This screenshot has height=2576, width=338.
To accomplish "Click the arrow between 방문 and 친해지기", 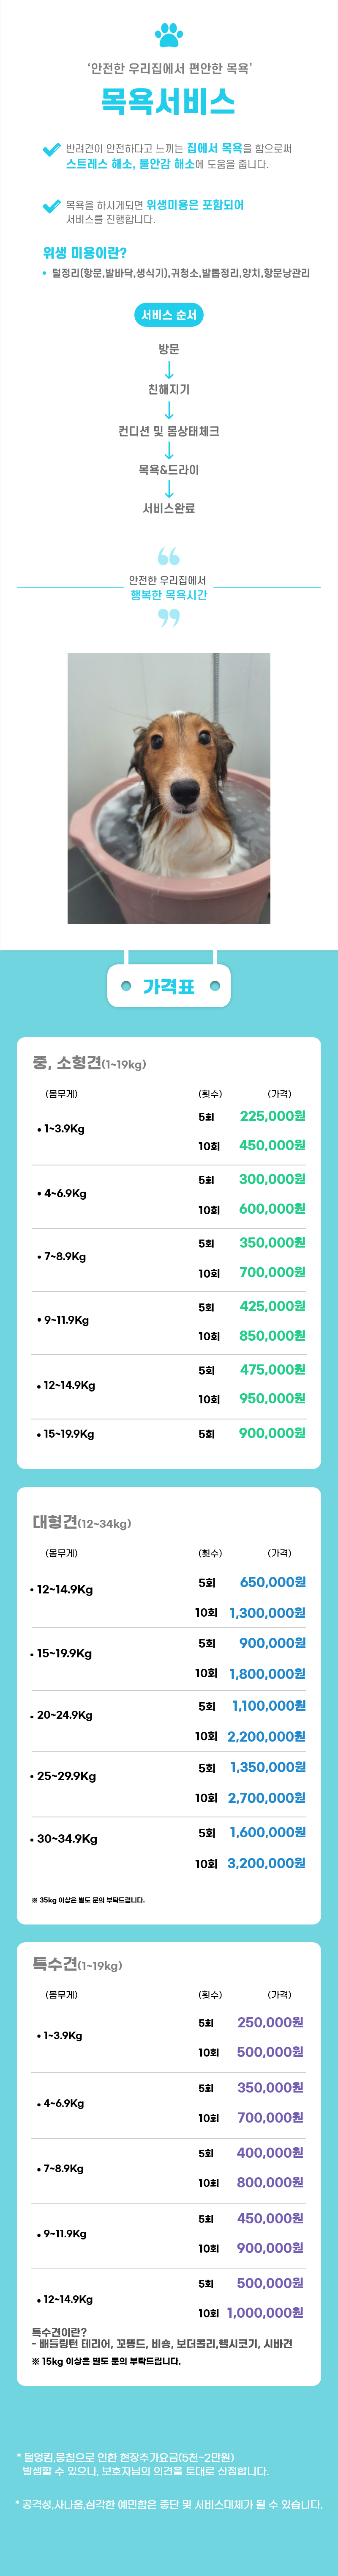I will (169, 370).
